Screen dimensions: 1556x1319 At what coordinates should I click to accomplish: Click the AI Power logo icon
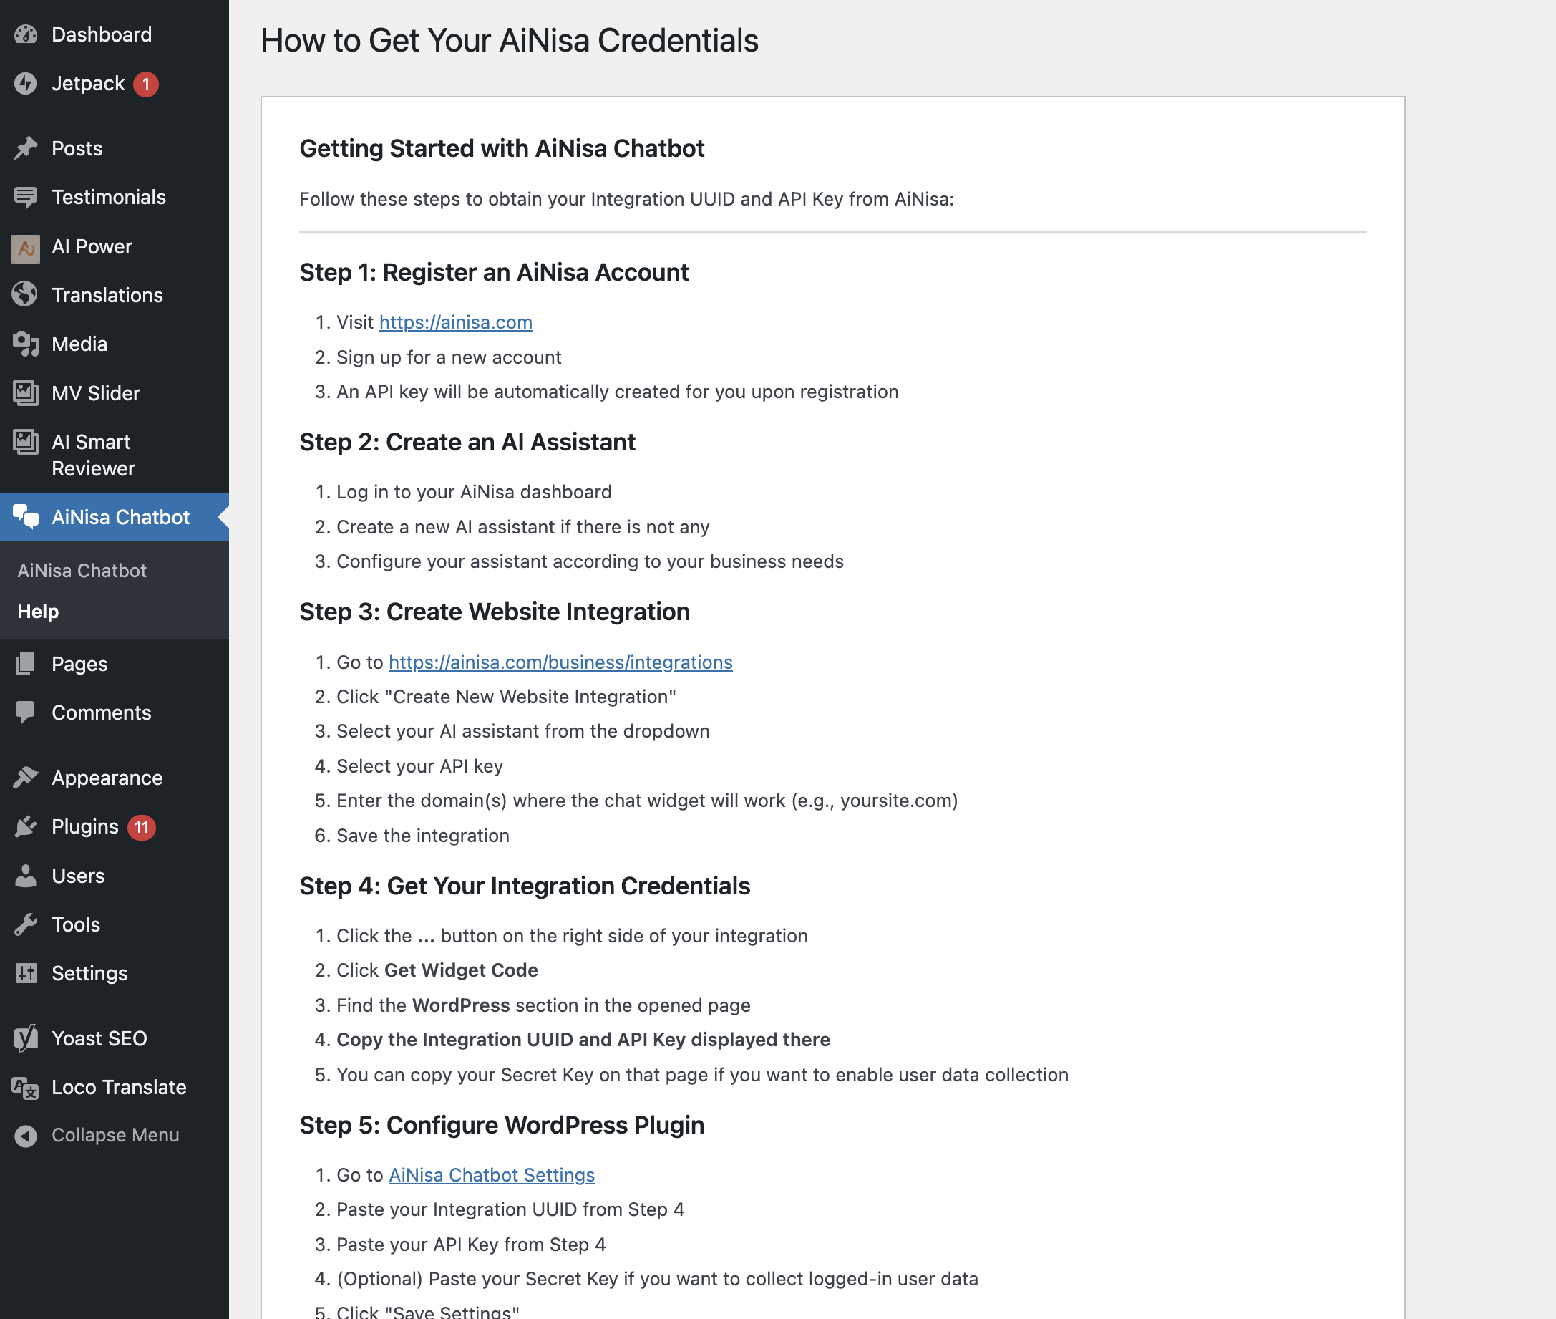pos(26,247)
